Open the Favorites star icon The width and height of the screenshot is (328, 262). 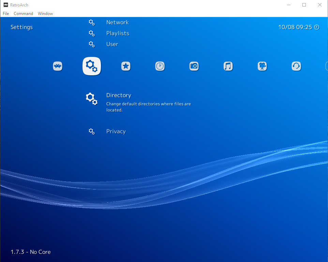(x=126, y=66)
